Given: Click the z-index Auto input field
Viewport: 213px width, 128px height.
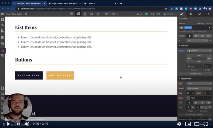Looking at the screenshot, I should point(208,66).
